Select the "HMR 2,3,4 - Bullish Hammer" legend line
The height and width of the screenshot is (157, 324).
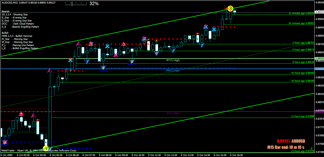[17, 36]
